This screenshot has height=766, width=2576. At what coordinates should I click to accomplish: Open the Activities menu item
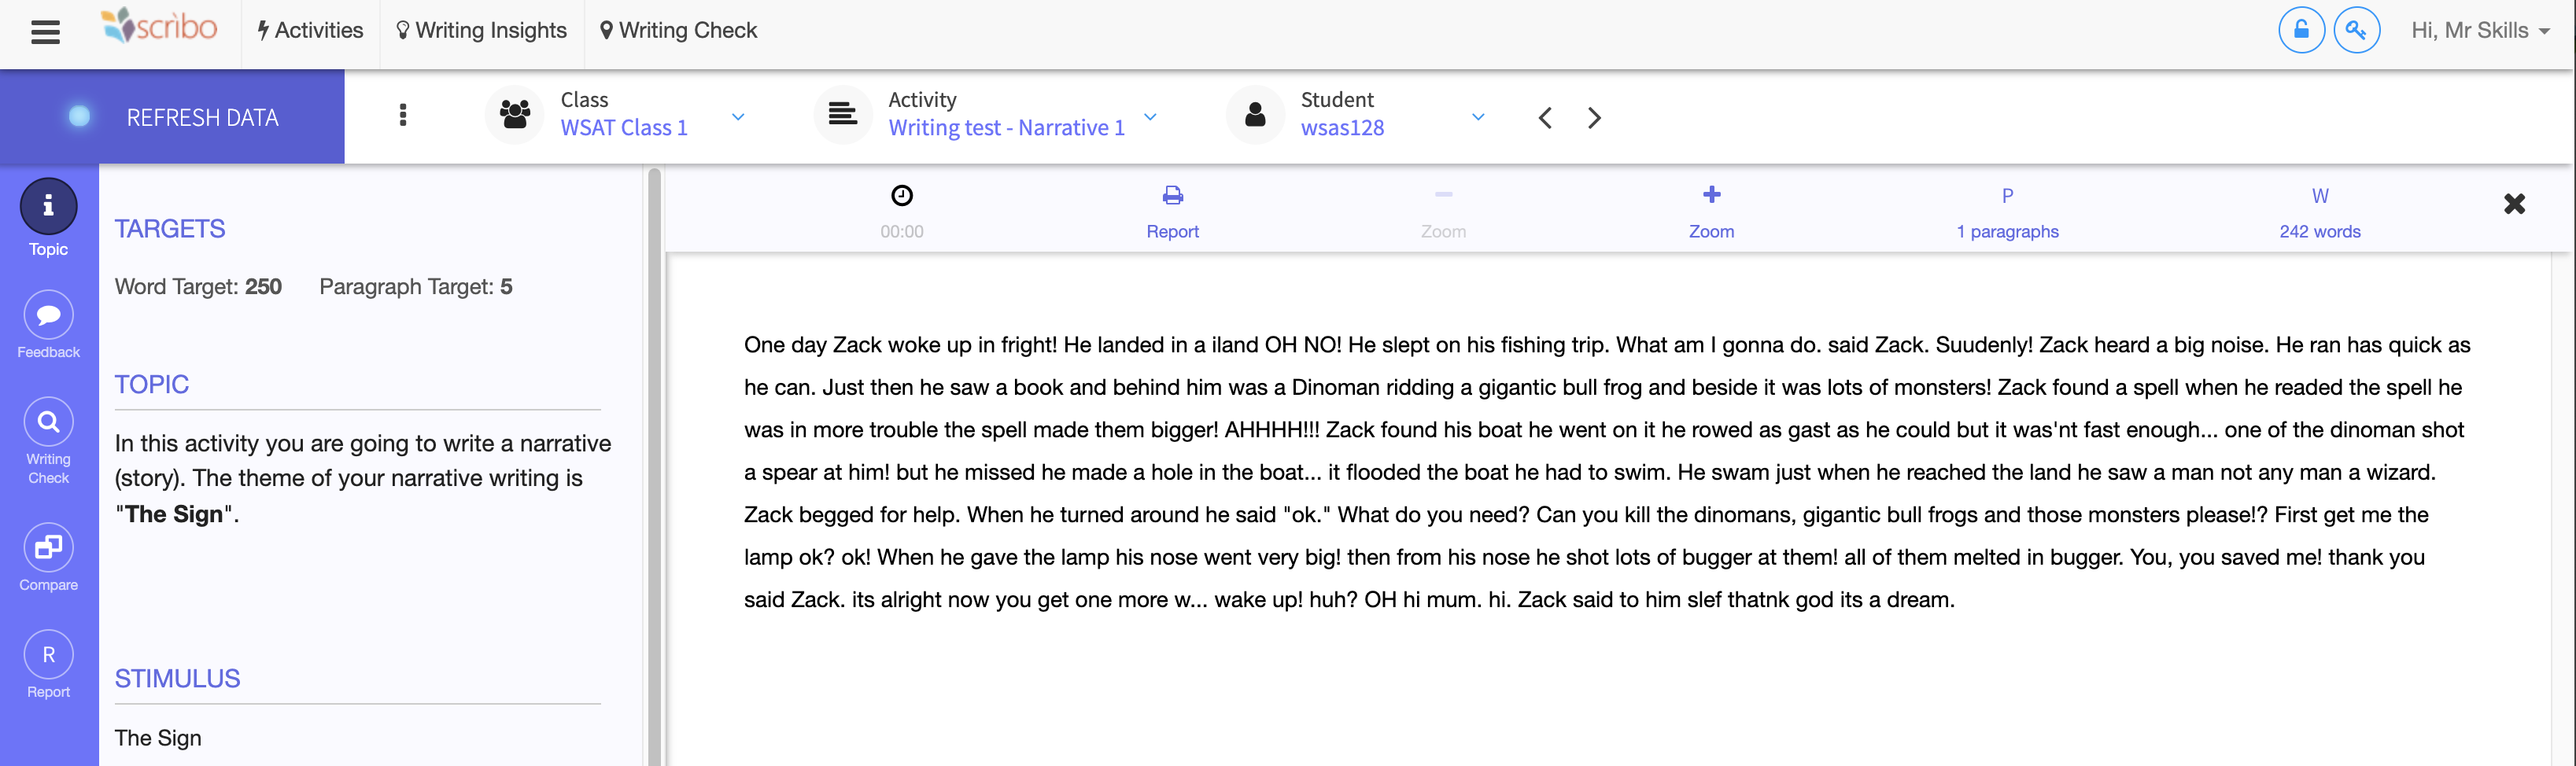tap(310, 31)
